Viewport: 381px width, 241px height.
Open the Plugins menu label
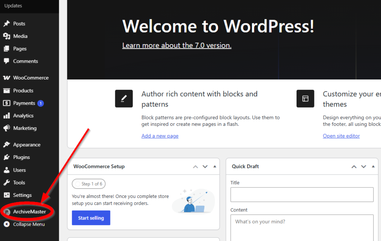coord(22,157)
